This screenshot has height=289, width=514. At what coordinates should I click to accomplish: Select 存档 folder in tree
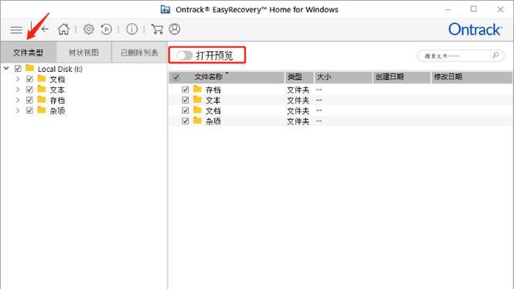point(57,100)
